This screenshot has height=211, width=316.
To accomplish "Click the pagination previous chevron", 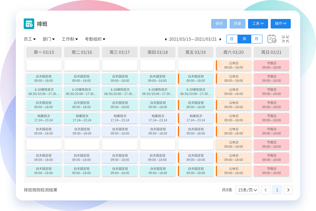I will pyautogui.click(x=266, y=190).
